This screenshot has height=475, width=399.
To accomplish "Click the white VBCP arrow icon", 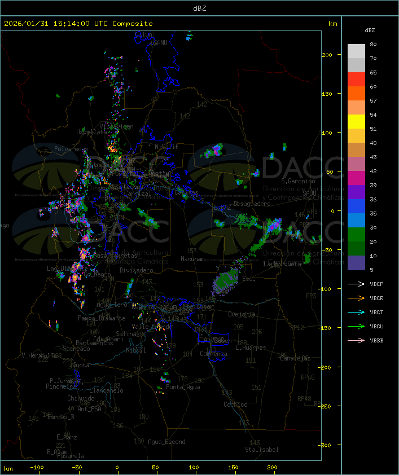I will (356, 284).
